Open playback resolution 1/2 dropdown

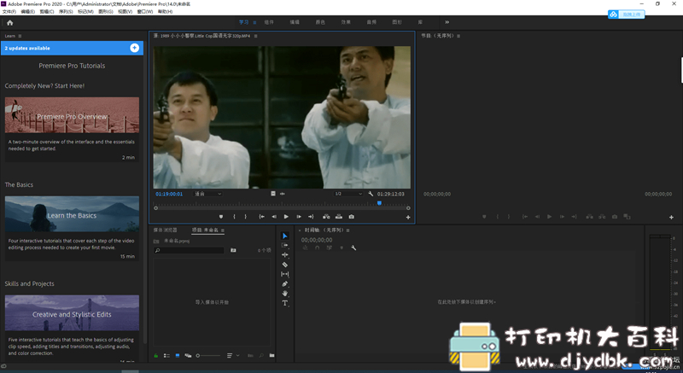(348, 194)
